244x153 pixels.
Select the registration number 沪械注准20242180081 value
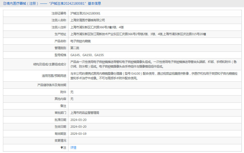click(x=85, y=13)
